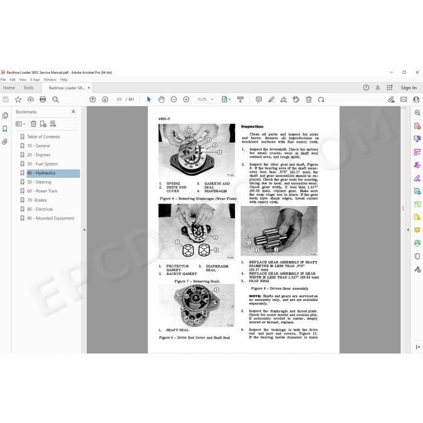
Task: Send the file by email
Action: (x=404, y=100)
